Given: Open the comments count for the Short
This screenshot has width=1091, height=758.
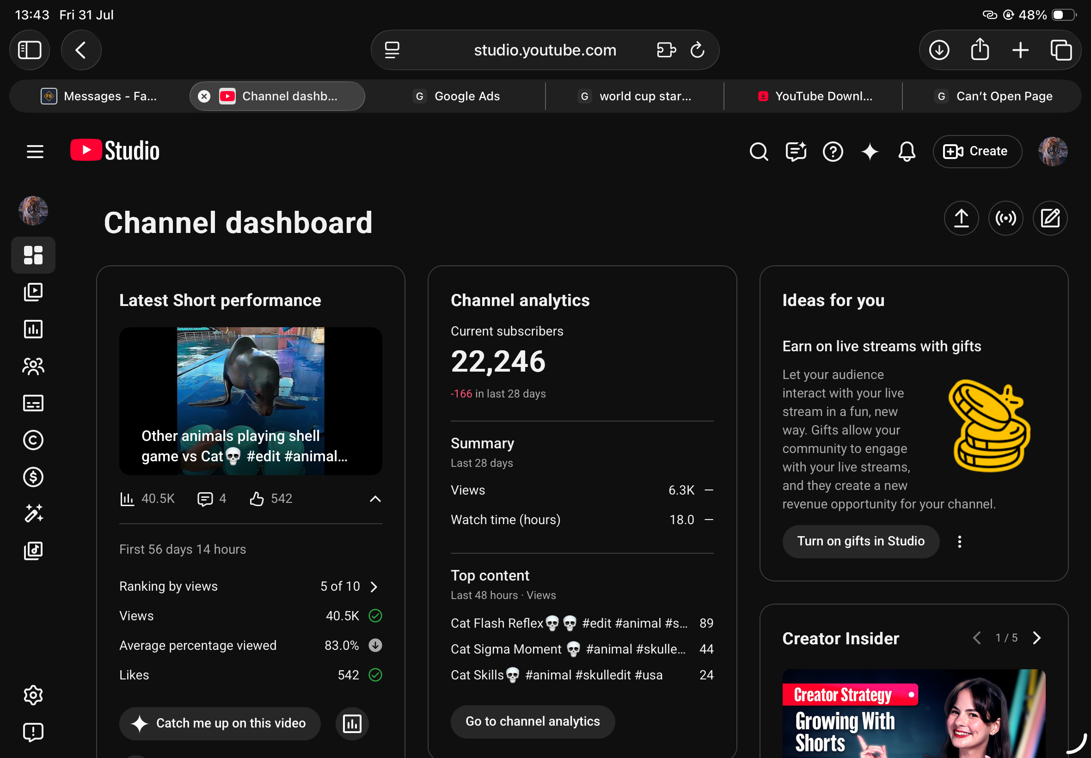Looking at the screenshot, I should (x=212, y=499).
